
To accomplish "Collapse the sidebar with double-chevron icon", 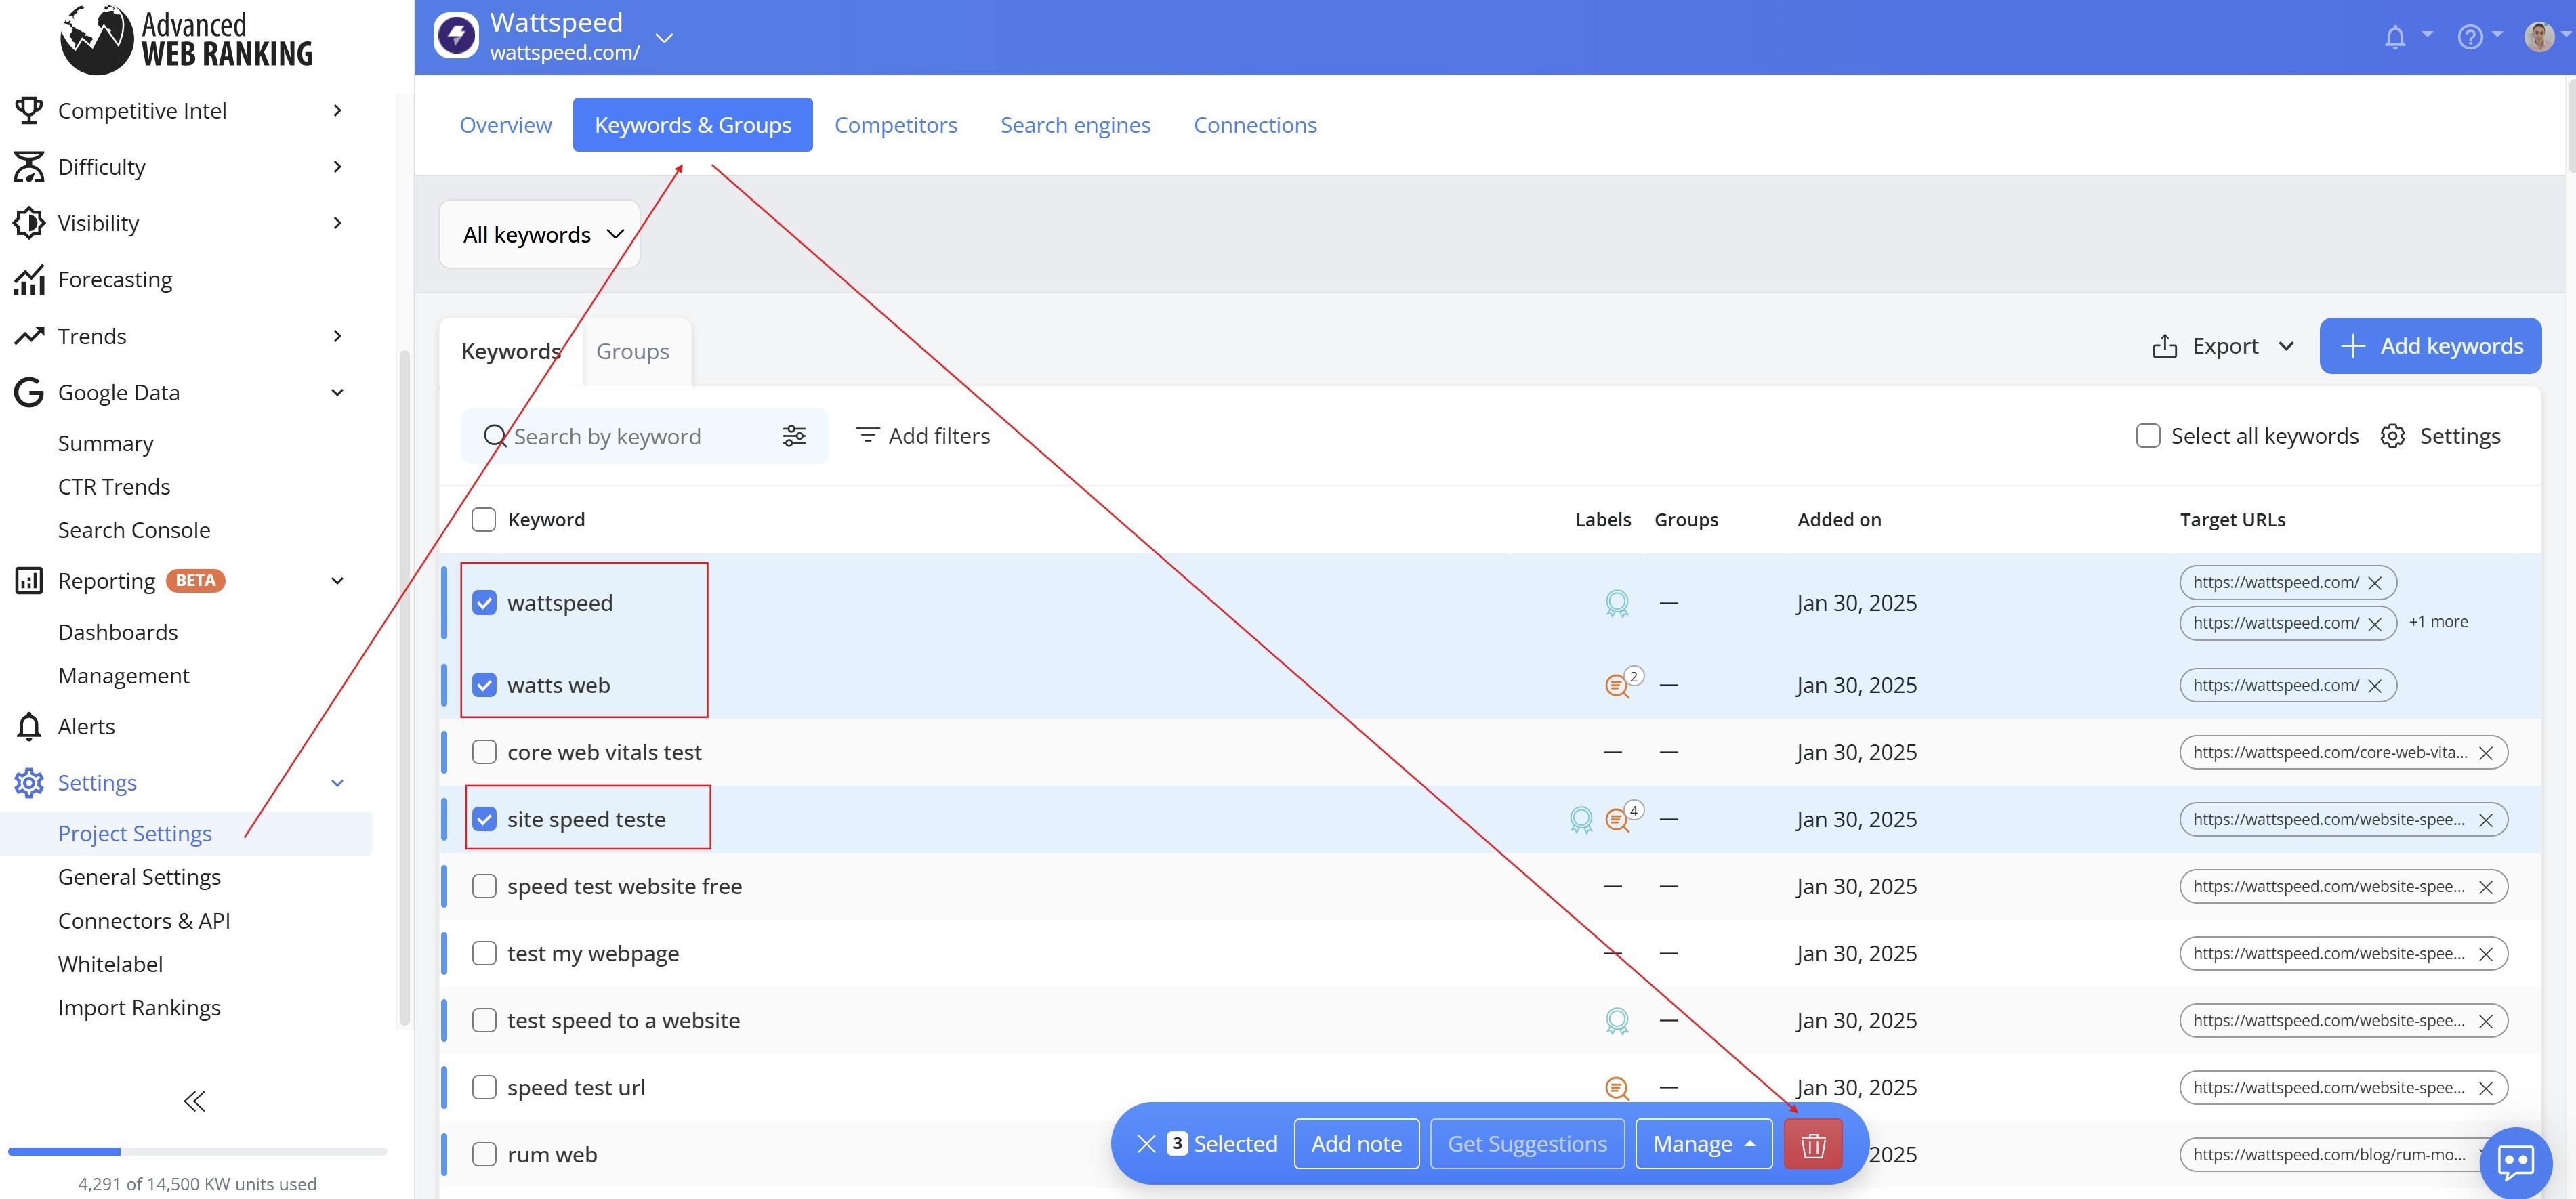I will (195, 1101).
